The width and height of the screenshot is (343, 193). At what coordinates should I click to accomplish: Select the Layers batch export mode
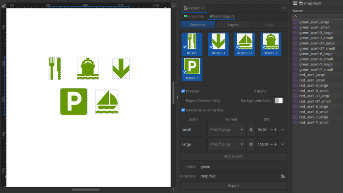coord(233,24)
